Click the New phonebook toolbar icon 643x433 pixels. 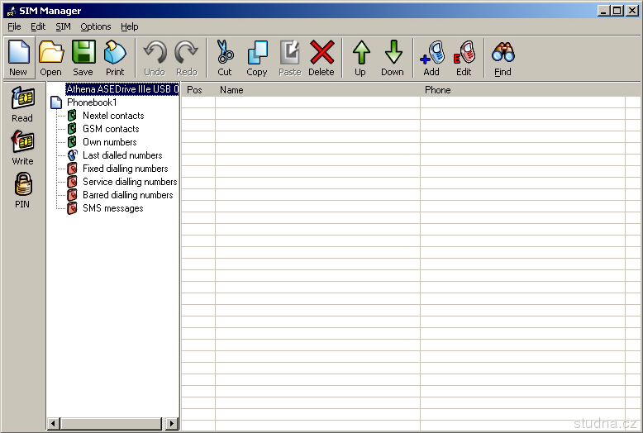pos(18,58)
